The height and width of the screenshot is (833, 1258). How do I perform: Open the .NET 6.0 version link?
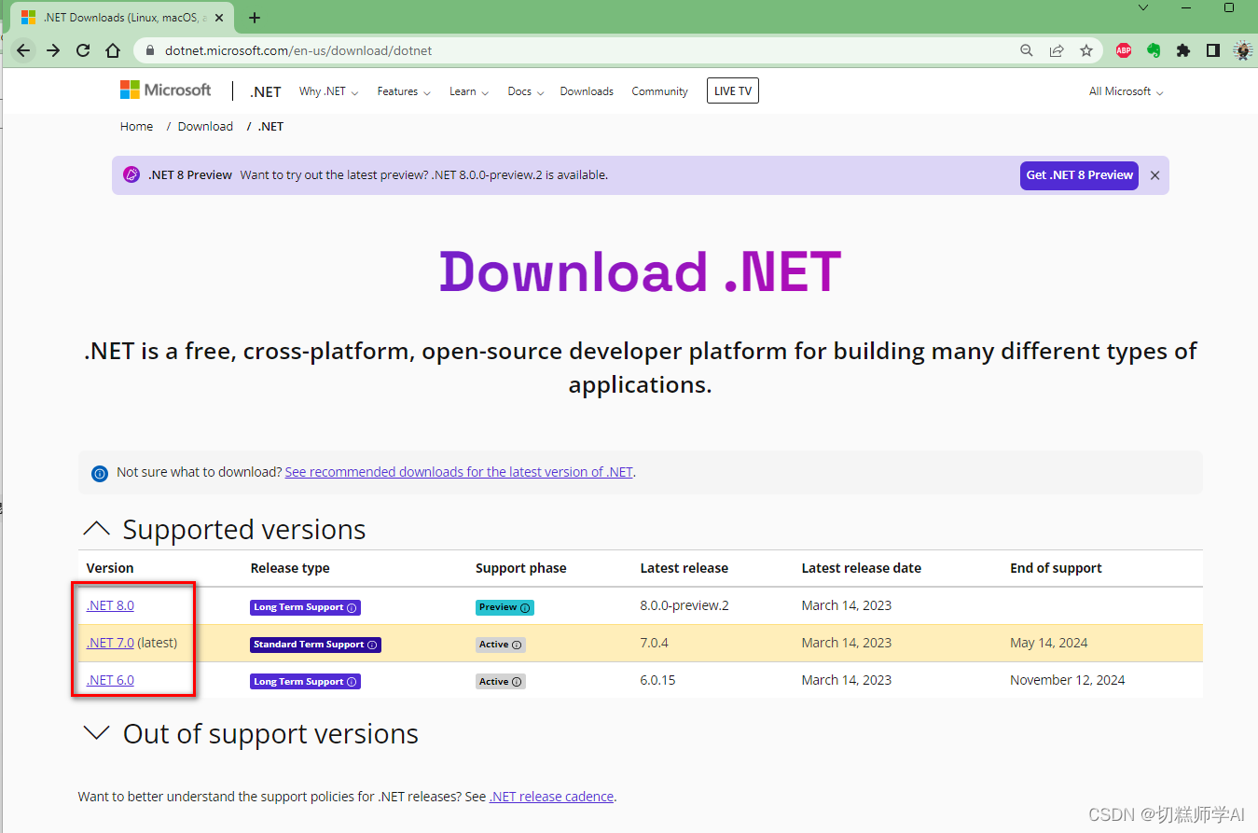coord(110,680)
